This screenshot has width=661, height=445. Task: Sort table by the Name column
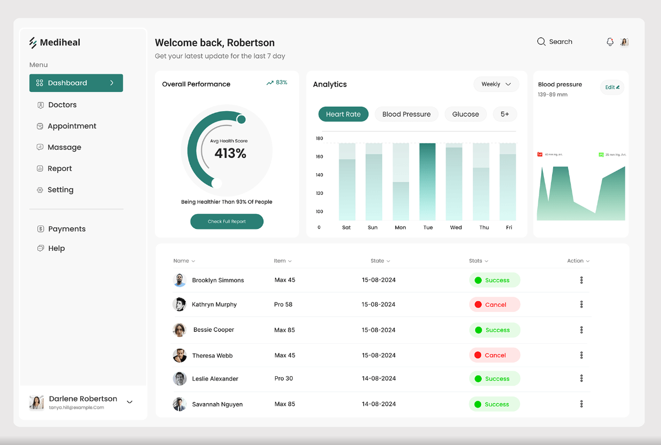coord(184,261)
